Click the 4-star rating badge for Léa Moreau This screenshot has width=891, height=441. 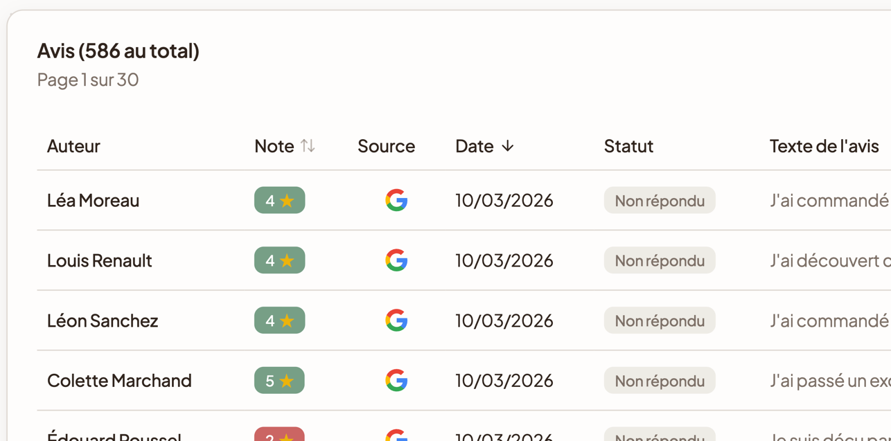[x=279, y=201]
